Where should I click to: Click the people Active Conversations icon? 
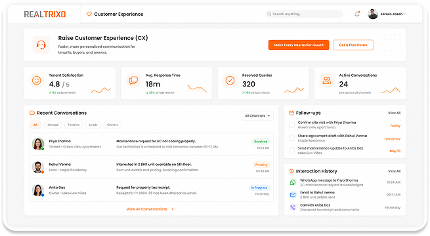click(x=327, y=80)
